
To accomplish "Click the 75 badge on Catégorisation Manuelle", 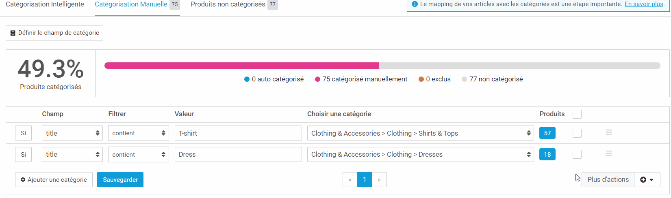I will pyautogui.click(x=175, y=4).
